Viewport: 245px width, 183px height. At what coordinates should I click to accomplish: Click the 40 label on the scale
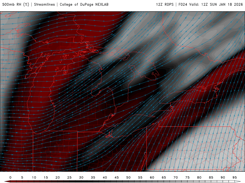[105, 178]
